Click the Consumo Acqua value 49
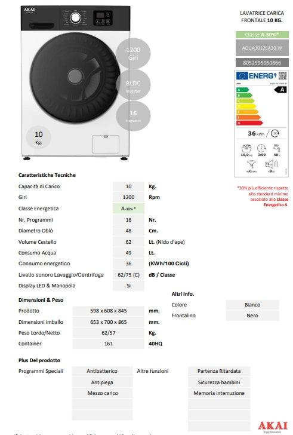Image resolution: width=293 pixels, height=435 pixels. point(128,253)
